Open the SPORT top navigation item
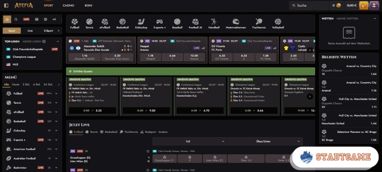 [x=49, y=5]
